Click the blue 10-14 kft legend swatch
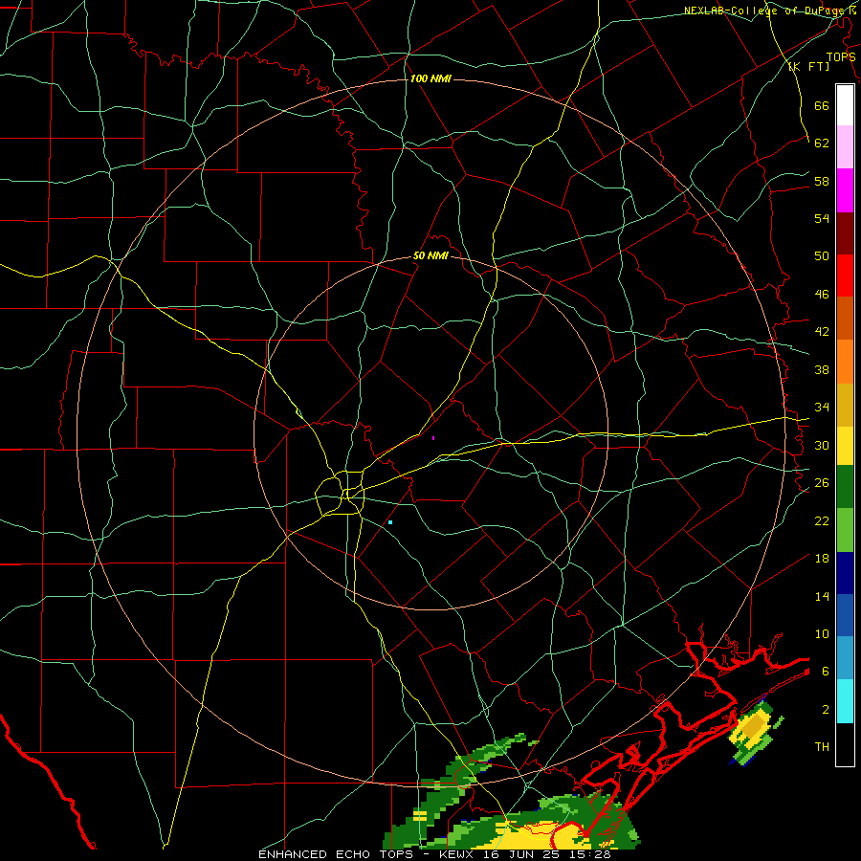The width and height of the screenshot is (861, 861). coord(845,615)
